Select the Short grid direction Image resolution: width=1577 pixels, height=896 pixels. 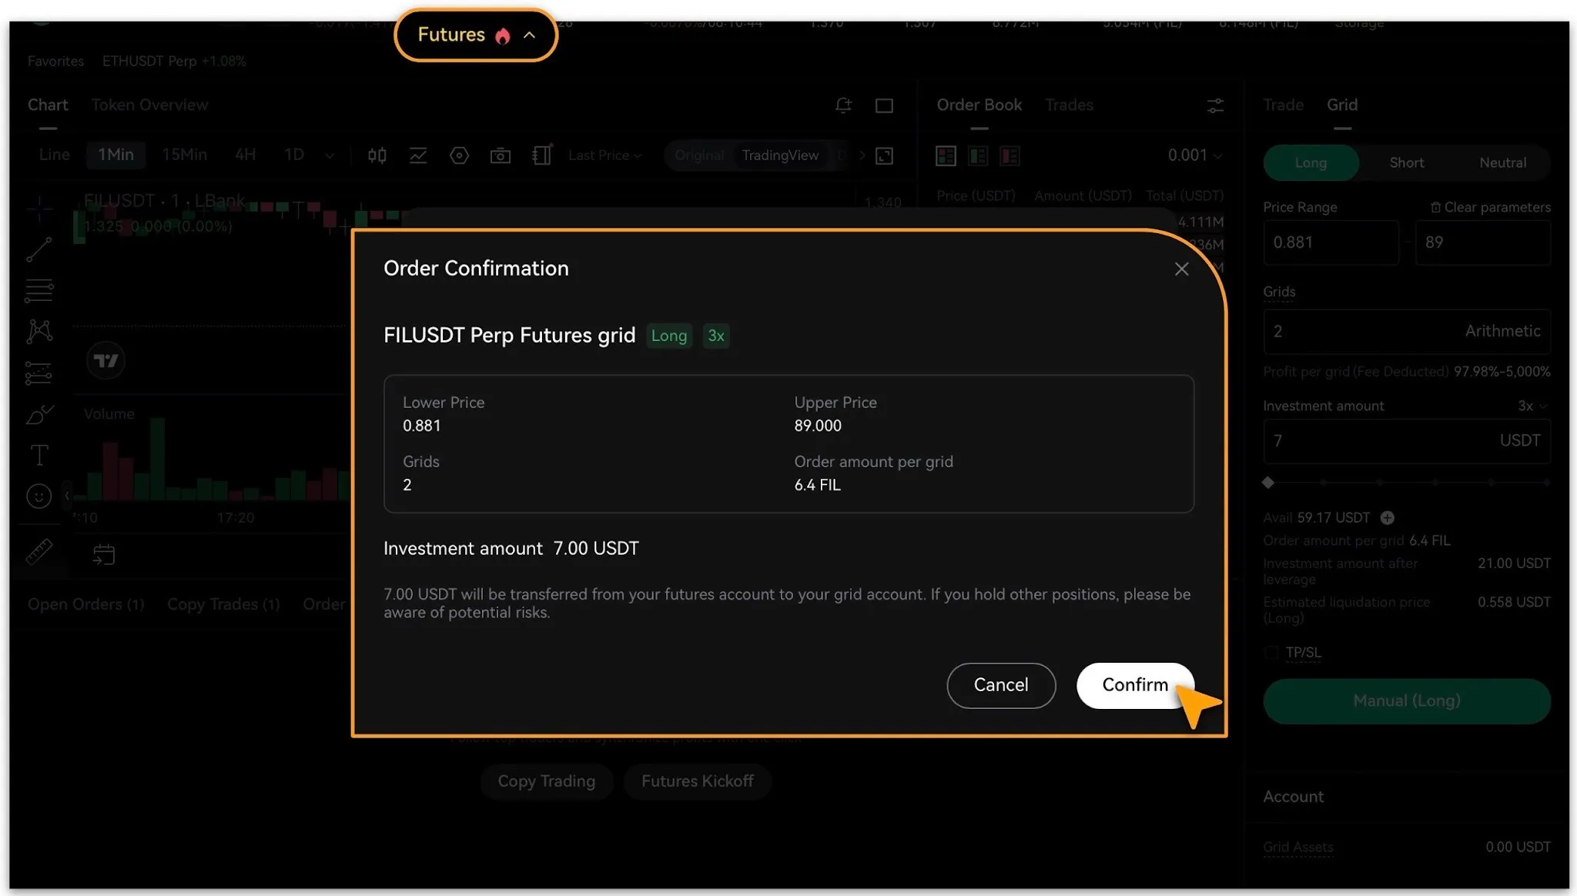pos(1406,163)
